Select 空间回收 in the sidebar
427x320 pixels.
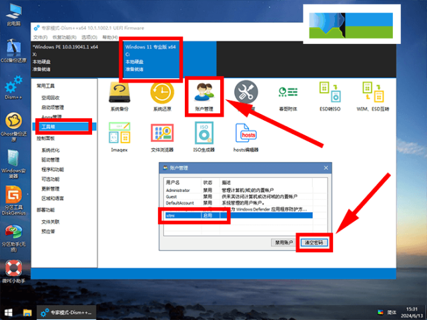tap(51, 98)
